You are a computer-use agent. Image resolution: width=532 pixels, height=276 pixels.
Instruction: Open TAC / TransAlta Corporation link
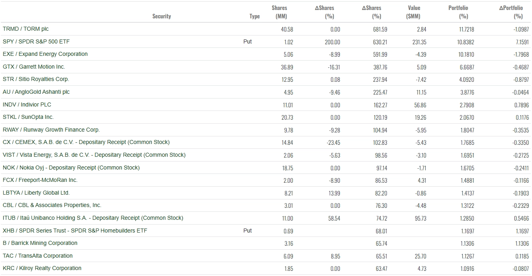[x=38, y=256]
